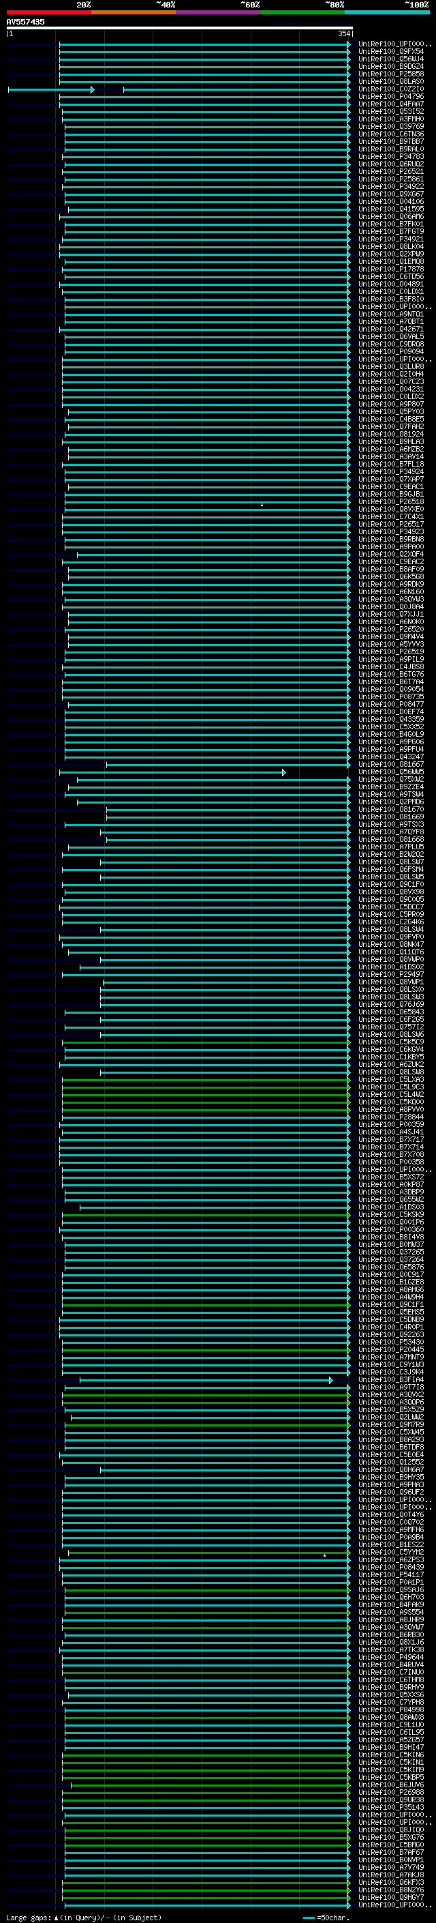Image resolution: width=436 pixels, height=1923 pixels.
Task: Select hit label UniRef100_Q8LSW7
Action: (391, 862)
